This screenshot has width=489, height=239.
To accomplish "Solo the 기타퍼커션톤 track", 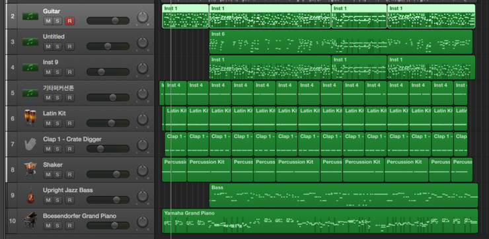I will click(x=57, y=98).
